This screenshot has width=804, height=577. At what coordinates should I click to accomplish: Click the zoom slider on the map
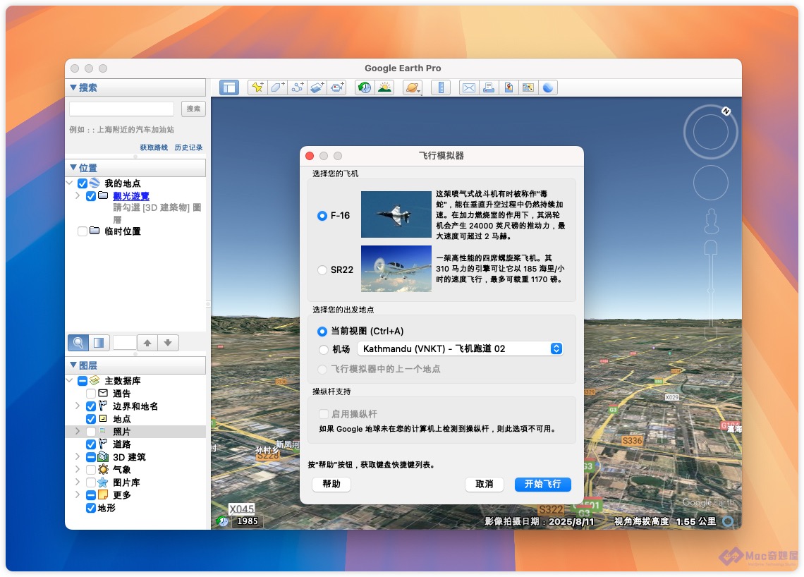pyautogui.click(x=711, y=291)
